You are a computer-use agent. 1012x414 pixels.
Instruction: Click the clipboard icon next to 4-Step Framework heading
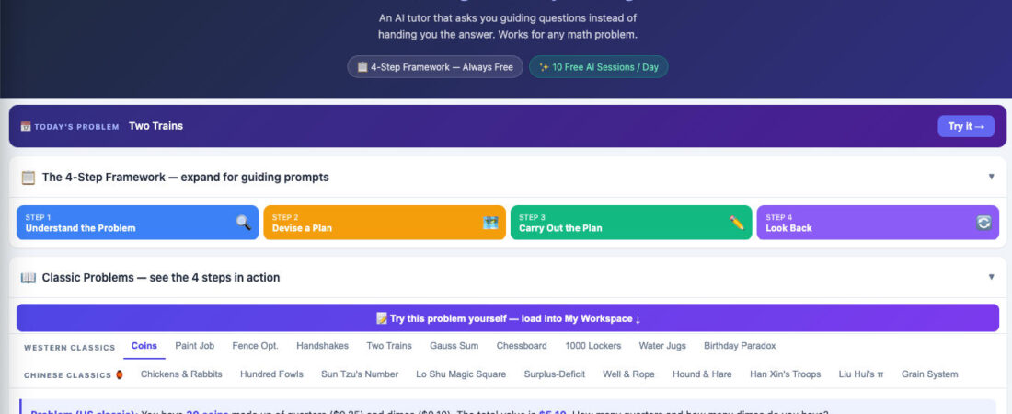[x=29, y=177]
